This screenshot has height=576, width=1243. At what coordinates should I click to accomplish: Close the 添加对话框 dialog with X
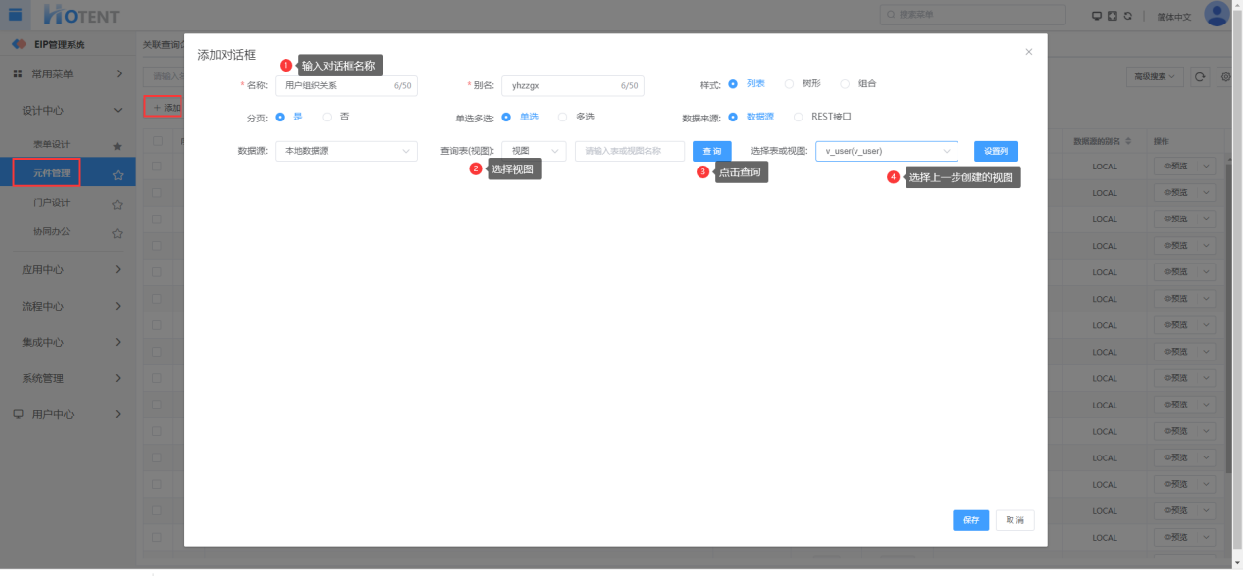1028,52
